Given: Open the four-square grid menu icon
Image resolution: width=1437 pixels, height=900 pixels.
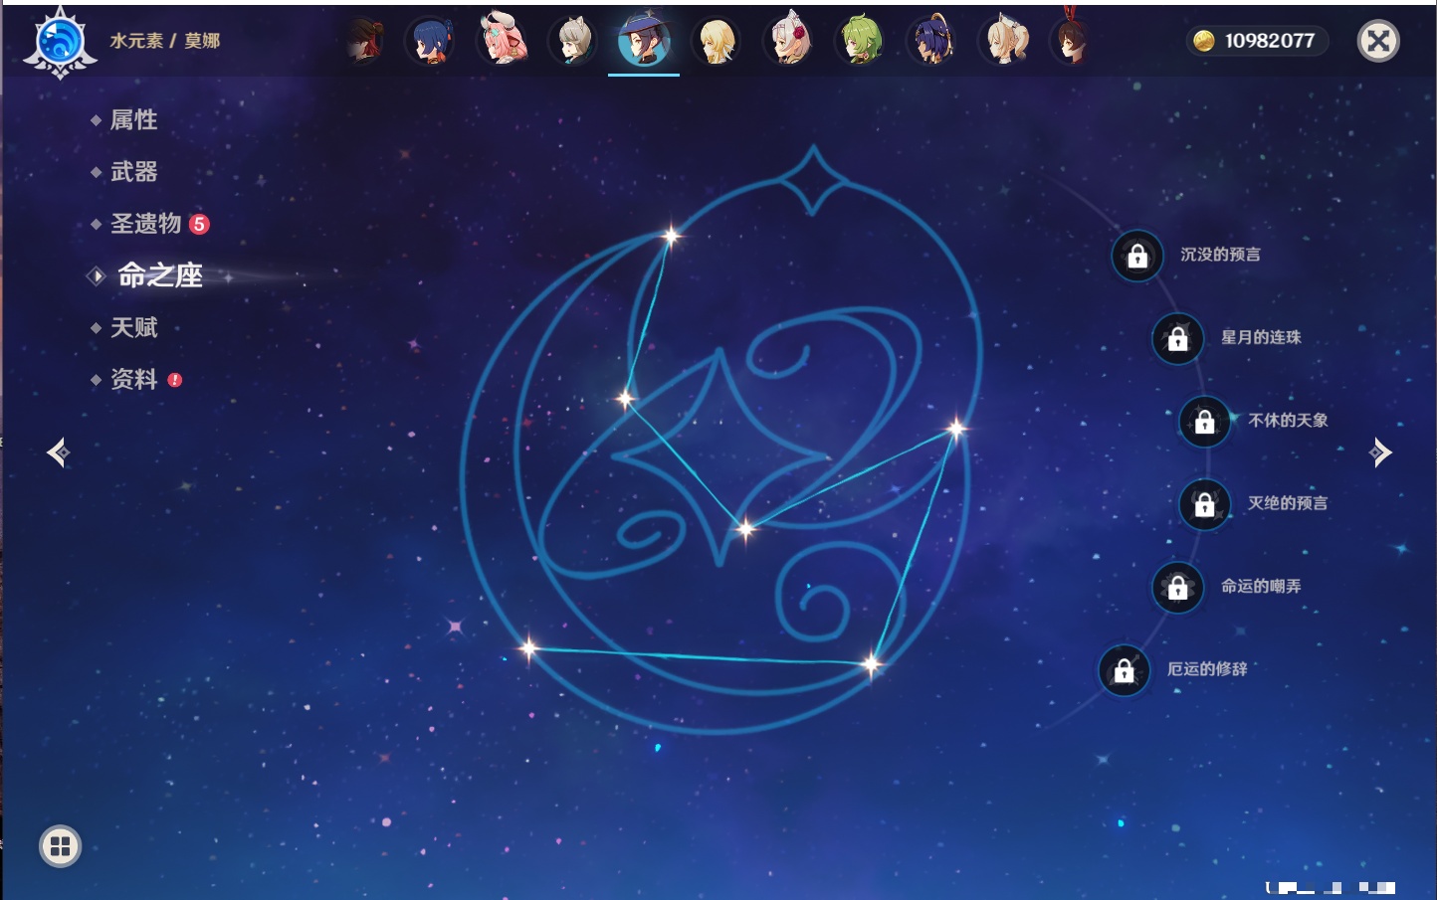Looking at the screenshot, I should pyautogui.click(x=60, y=846).
